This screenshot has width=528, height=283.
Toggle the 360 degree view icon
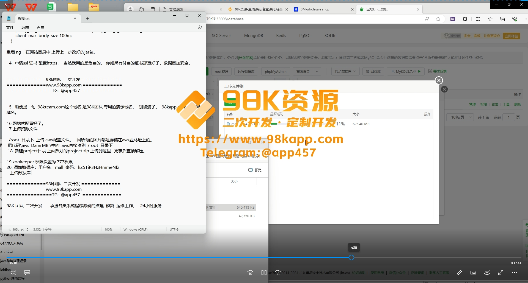pos(487,273)
